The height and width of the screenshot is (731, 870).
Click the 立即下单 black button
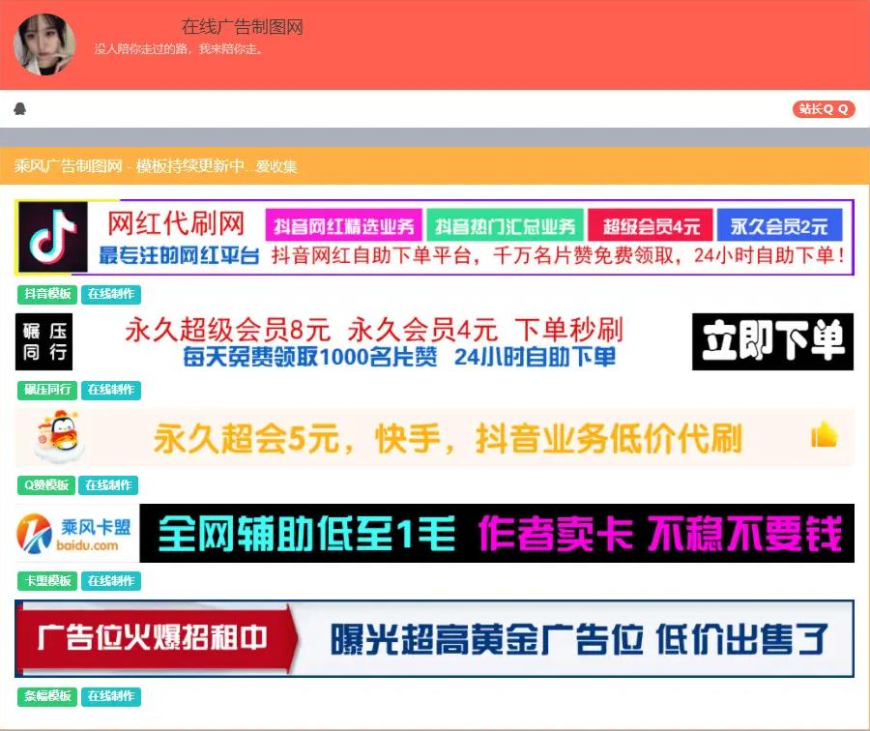(773, 341)
